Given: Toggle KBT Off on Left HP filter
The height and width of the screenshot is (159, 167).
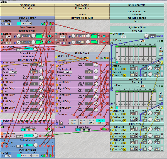Looking at the screenshot, I should click(8, 36).
